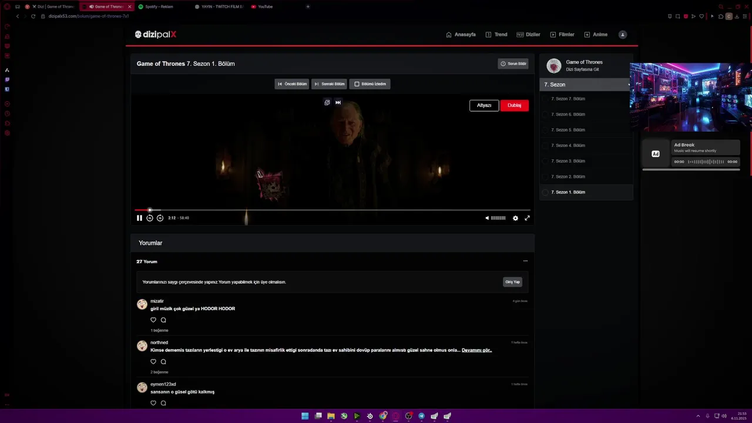Image resolution: width=752 pixels, height=423 pixels.
Task: Reload the current page
Action: [x=33, y=16]
